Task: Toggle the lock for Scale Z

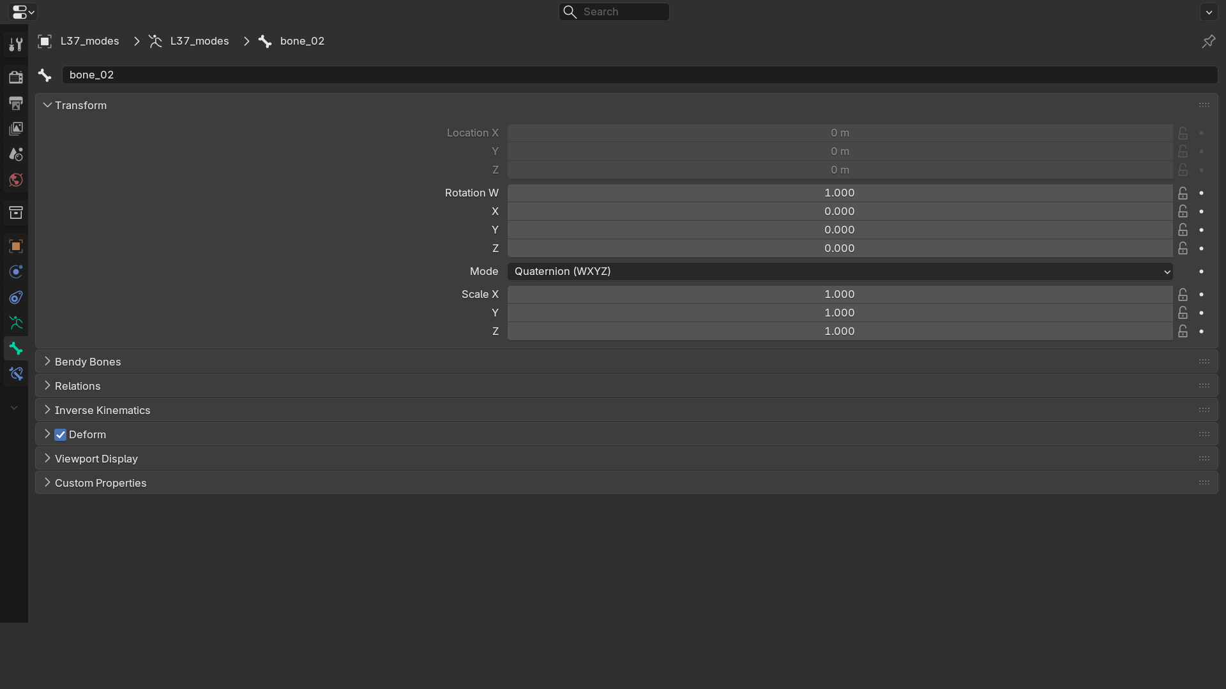Action: pos(1183,331)
